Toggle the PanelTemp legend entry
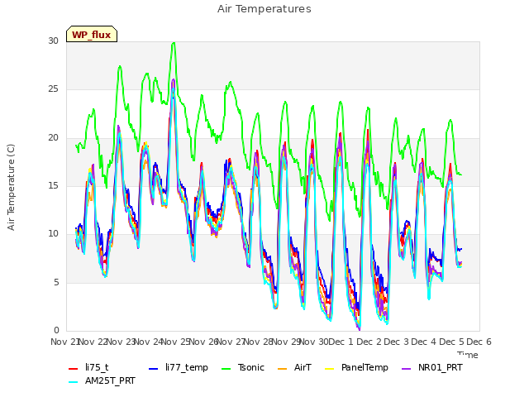This screenshot has width=529, height=397. pos(356,367)
